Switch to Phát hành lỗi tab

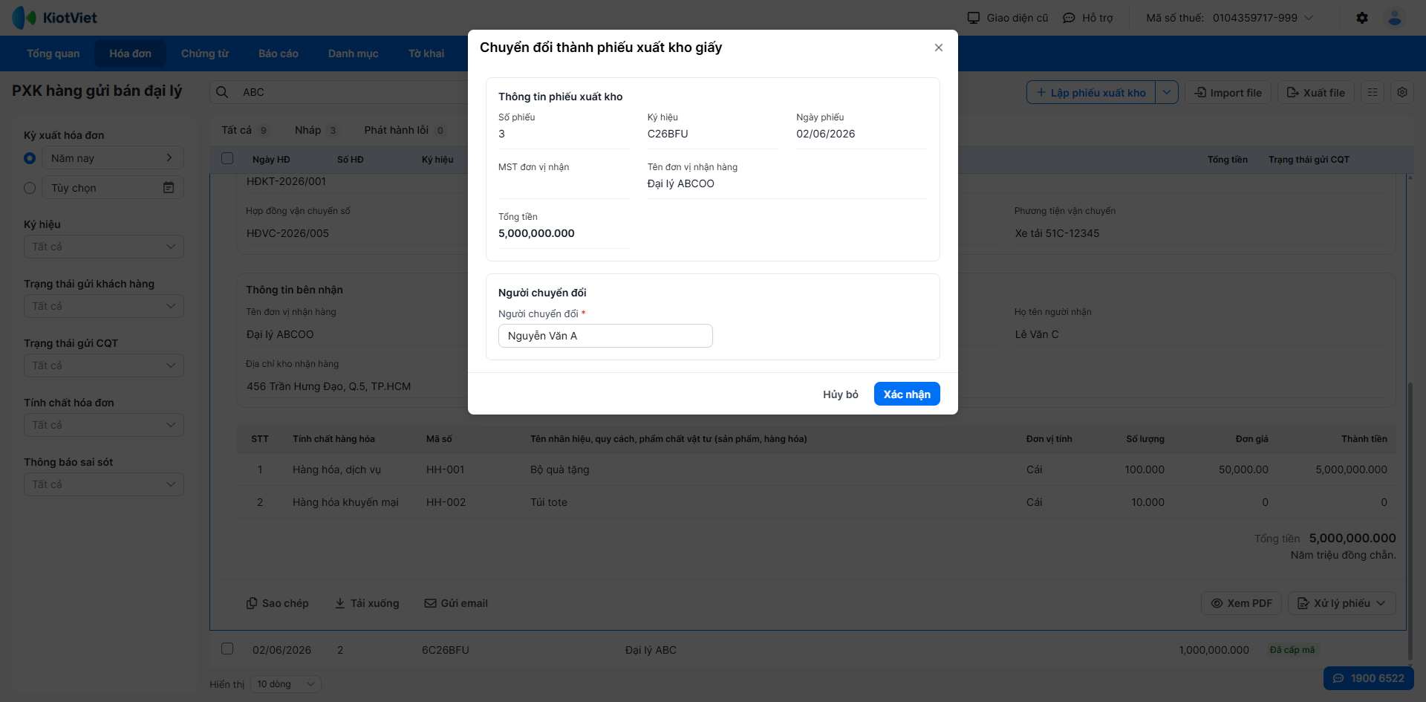406,130
